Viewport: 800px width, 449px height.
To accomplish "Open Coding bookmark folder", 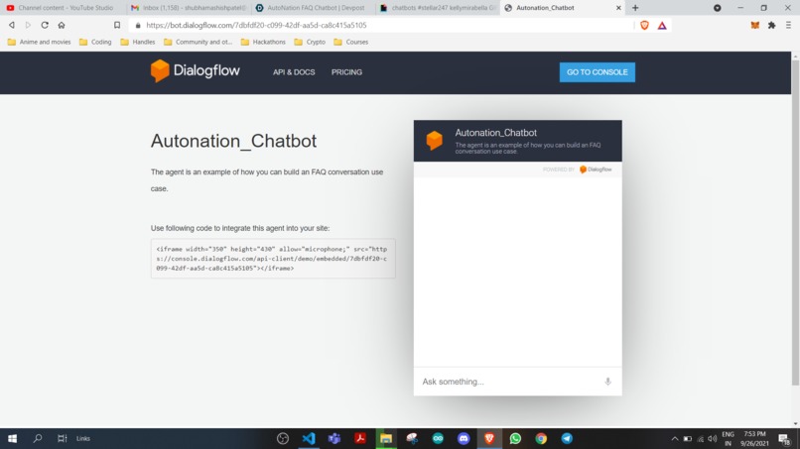I will tap(95, 42).
